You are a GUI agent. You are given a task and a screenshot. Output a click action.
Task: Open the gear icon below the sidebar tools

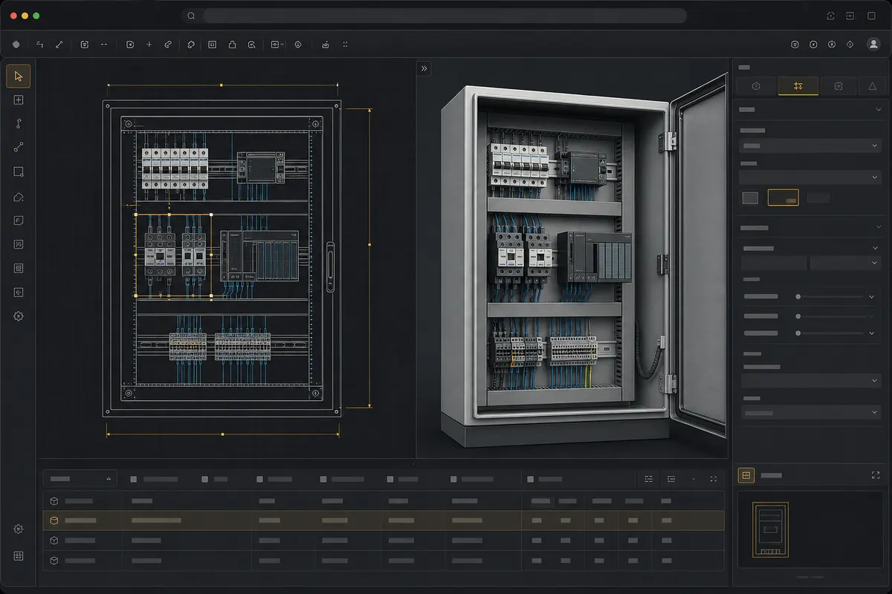coord(19,316)
